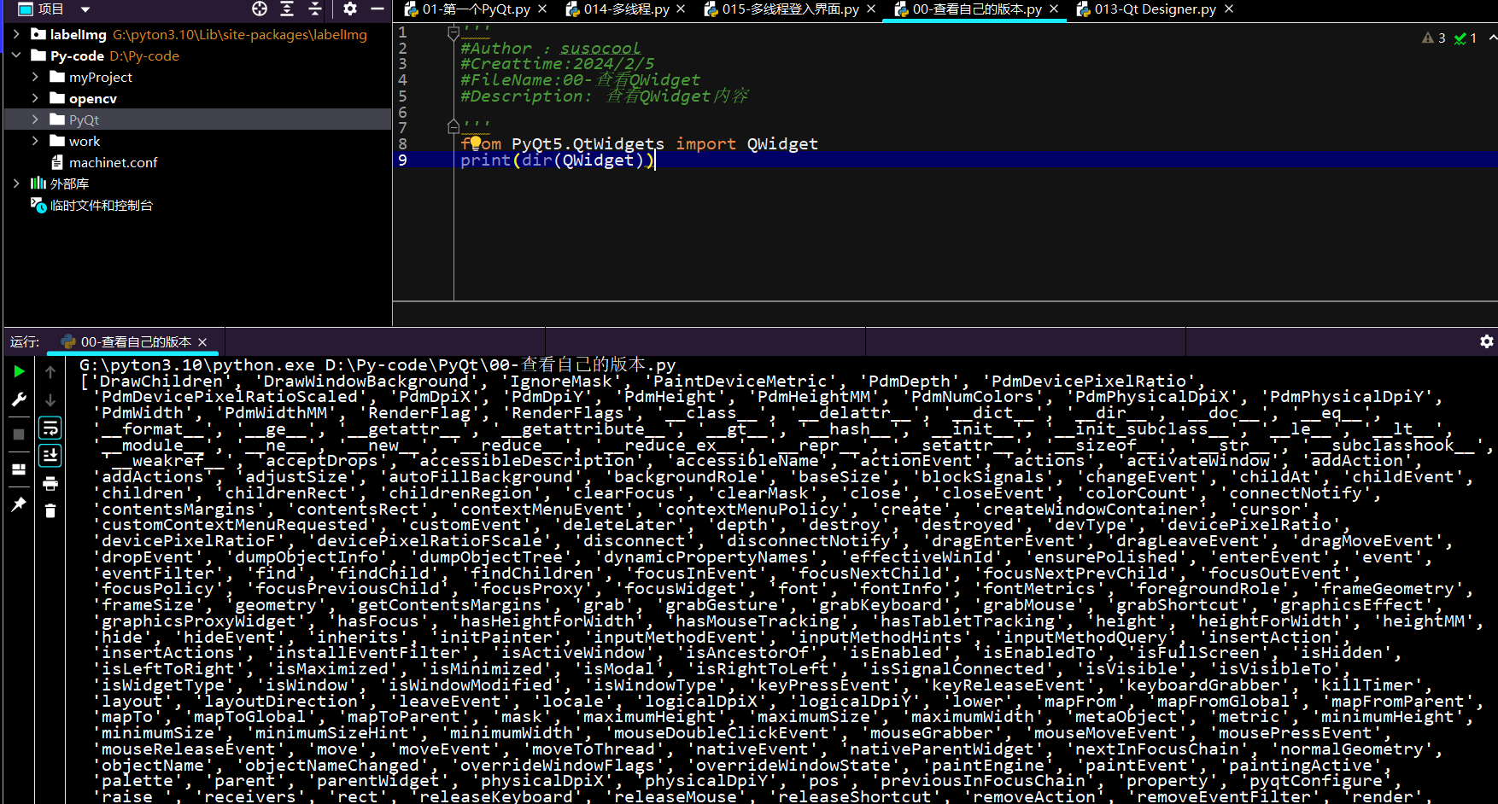Print the console output
The width and height of the screenshot is (1498, 804).
pos(50,484)
